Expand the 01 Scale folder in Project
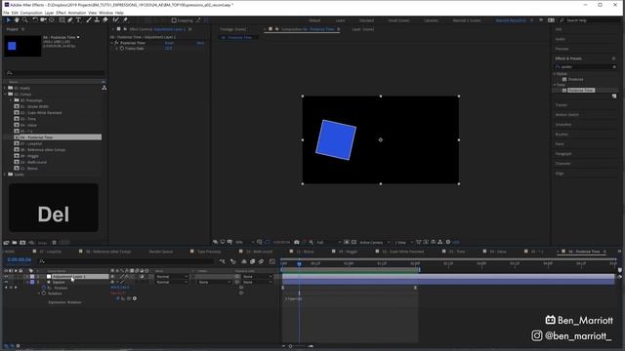Image resolution: width=625 pixels, height=351 pixels. pos(5,88)
